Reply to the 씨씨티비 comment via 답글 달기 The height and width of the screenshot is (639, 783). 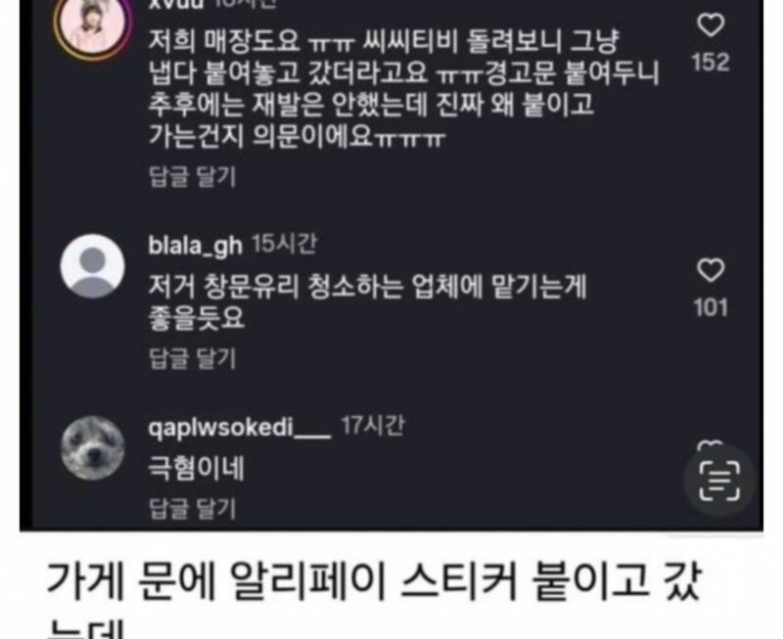[x=192, y=176]
